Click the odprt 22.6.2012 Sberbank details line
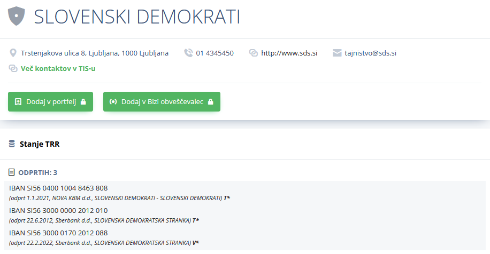The width and height of the screenshot is (490, 254). point(104,220)
